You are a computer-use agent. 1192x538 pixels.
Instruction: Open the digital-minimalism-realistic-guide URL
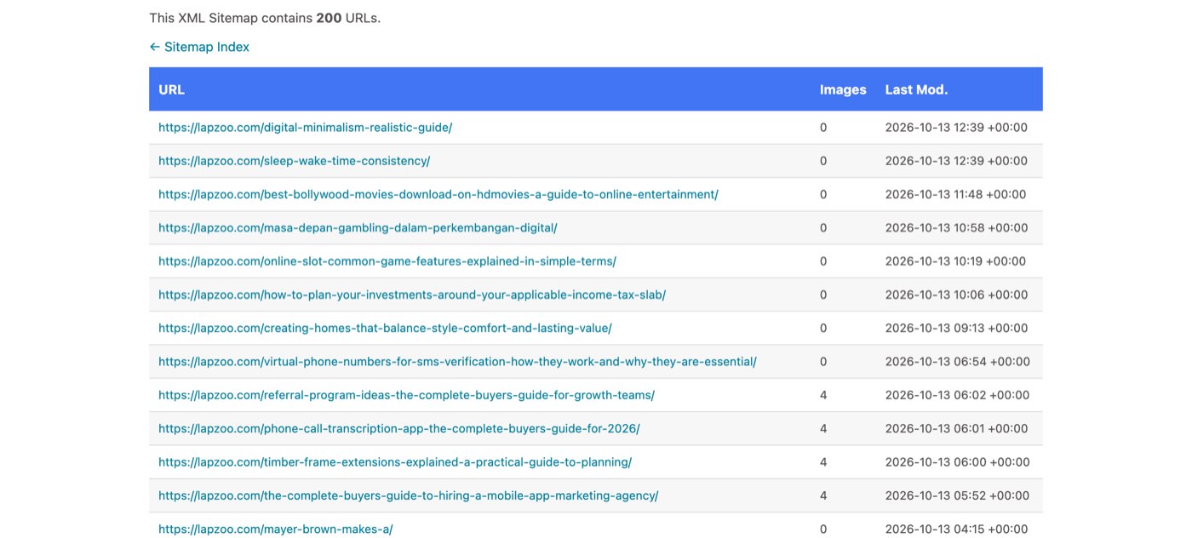[x=305, y=128]
